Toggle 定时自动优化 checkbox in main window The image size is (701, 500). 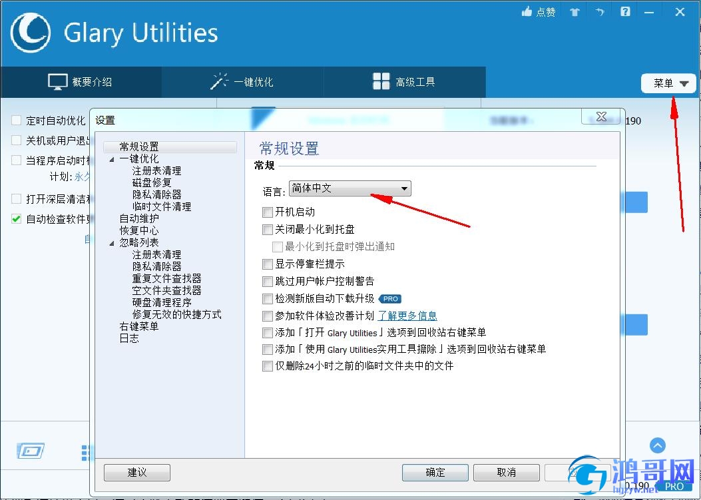pos(17,121)
